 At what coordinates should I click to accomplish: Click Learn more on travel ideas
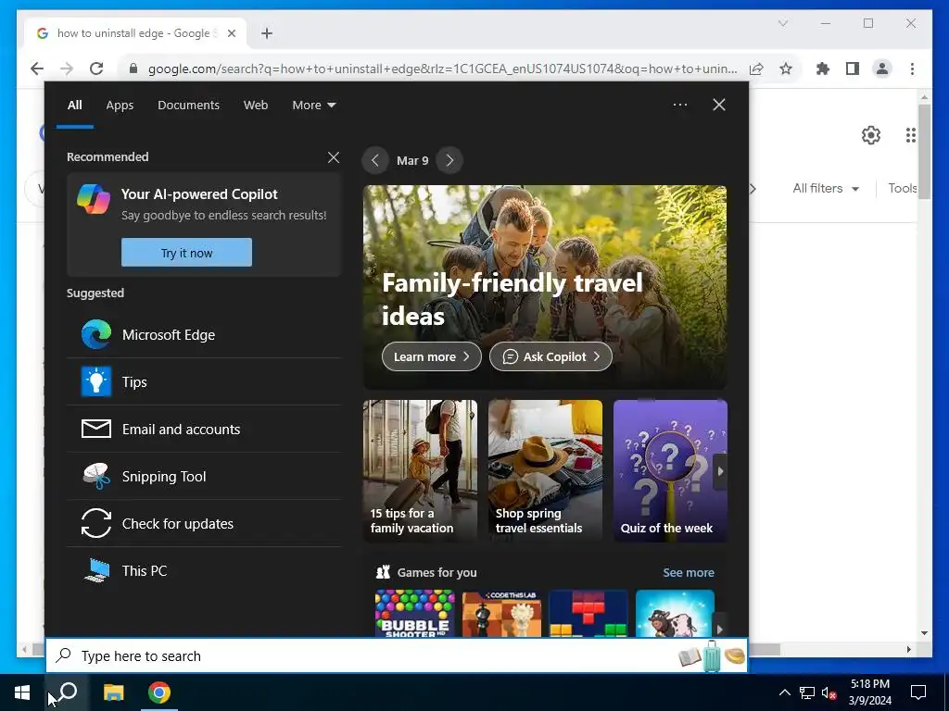pyautogui.click(x=432, y=356)
